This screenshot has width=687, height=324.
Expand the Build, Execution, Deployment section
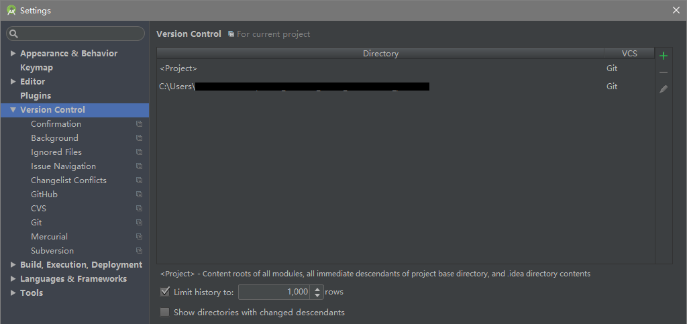13,265
